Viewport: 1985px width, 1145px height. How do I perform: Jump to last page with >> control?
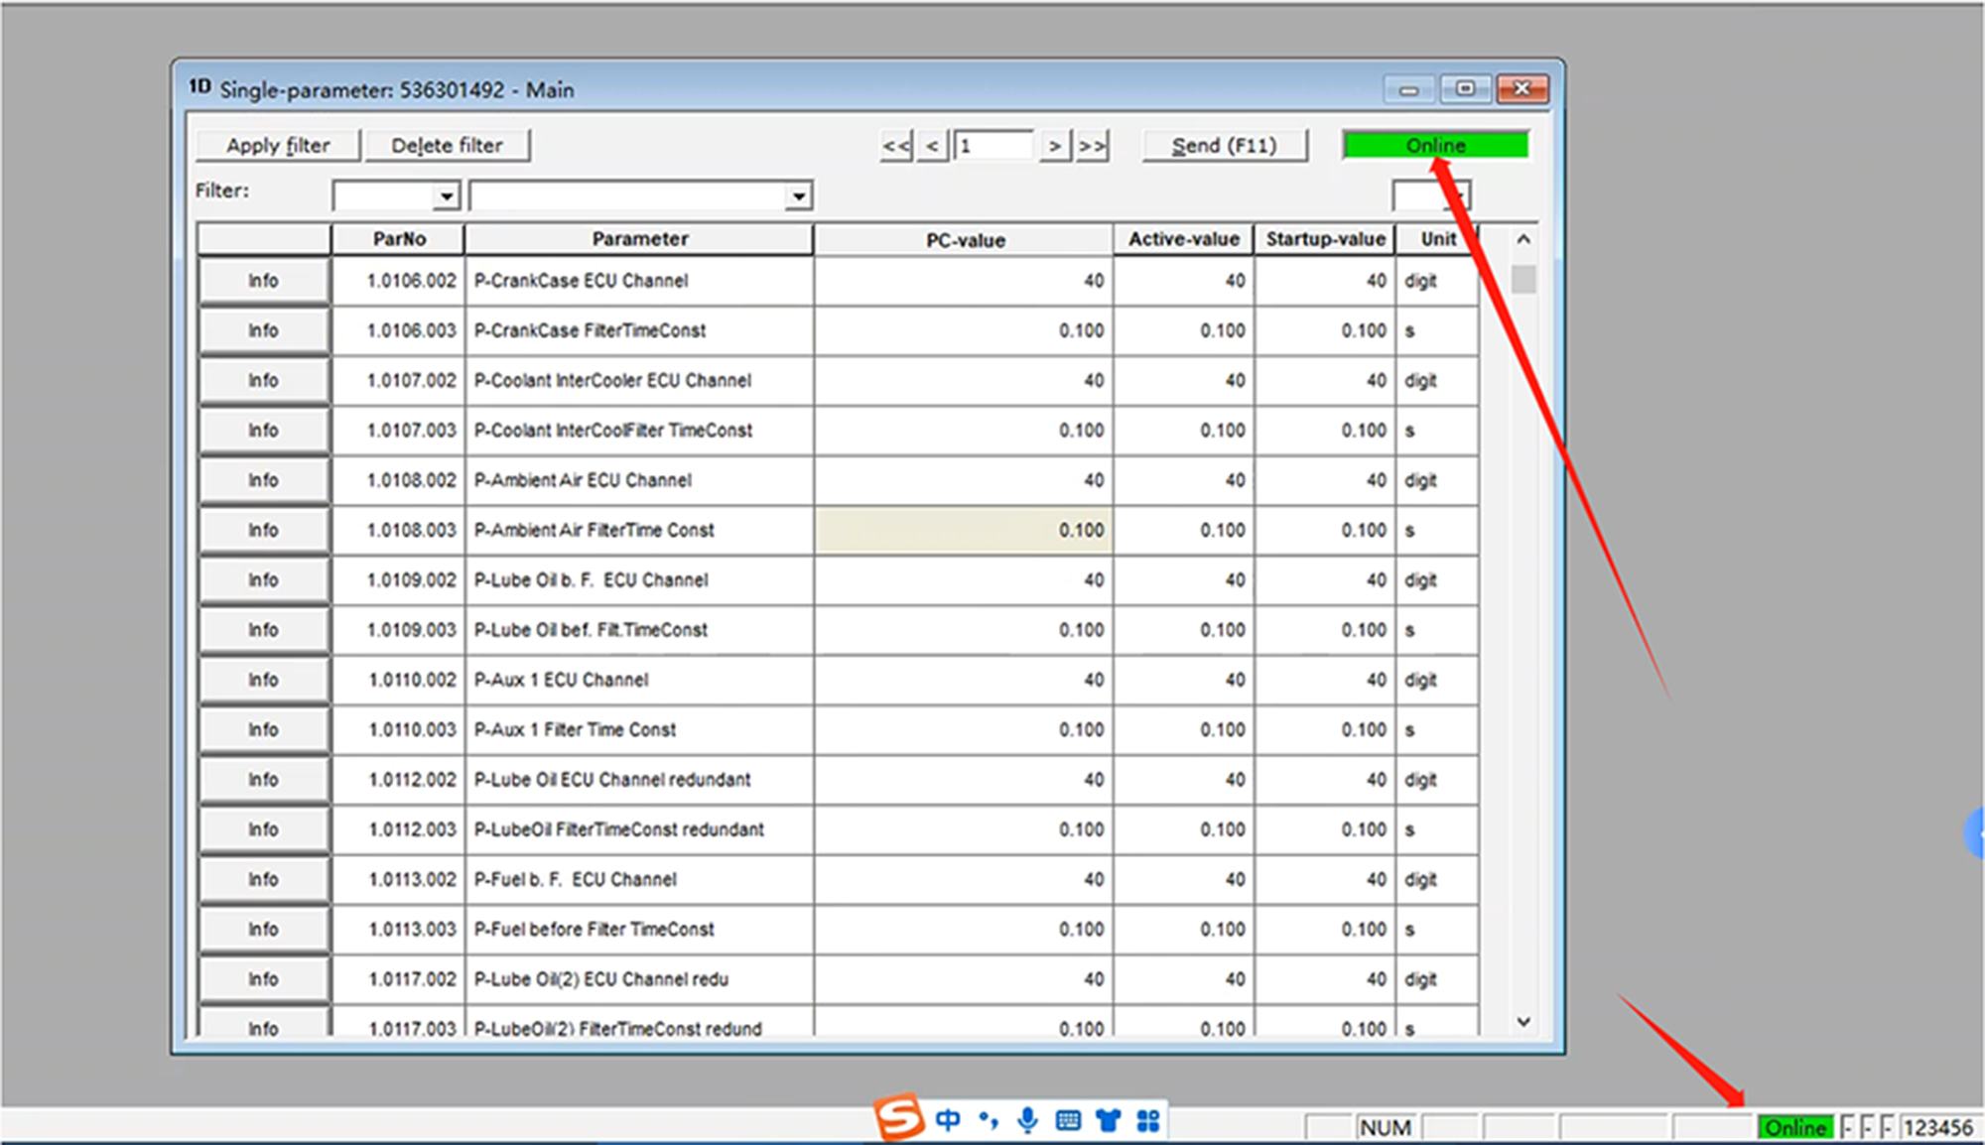[x=1092, y=145]
